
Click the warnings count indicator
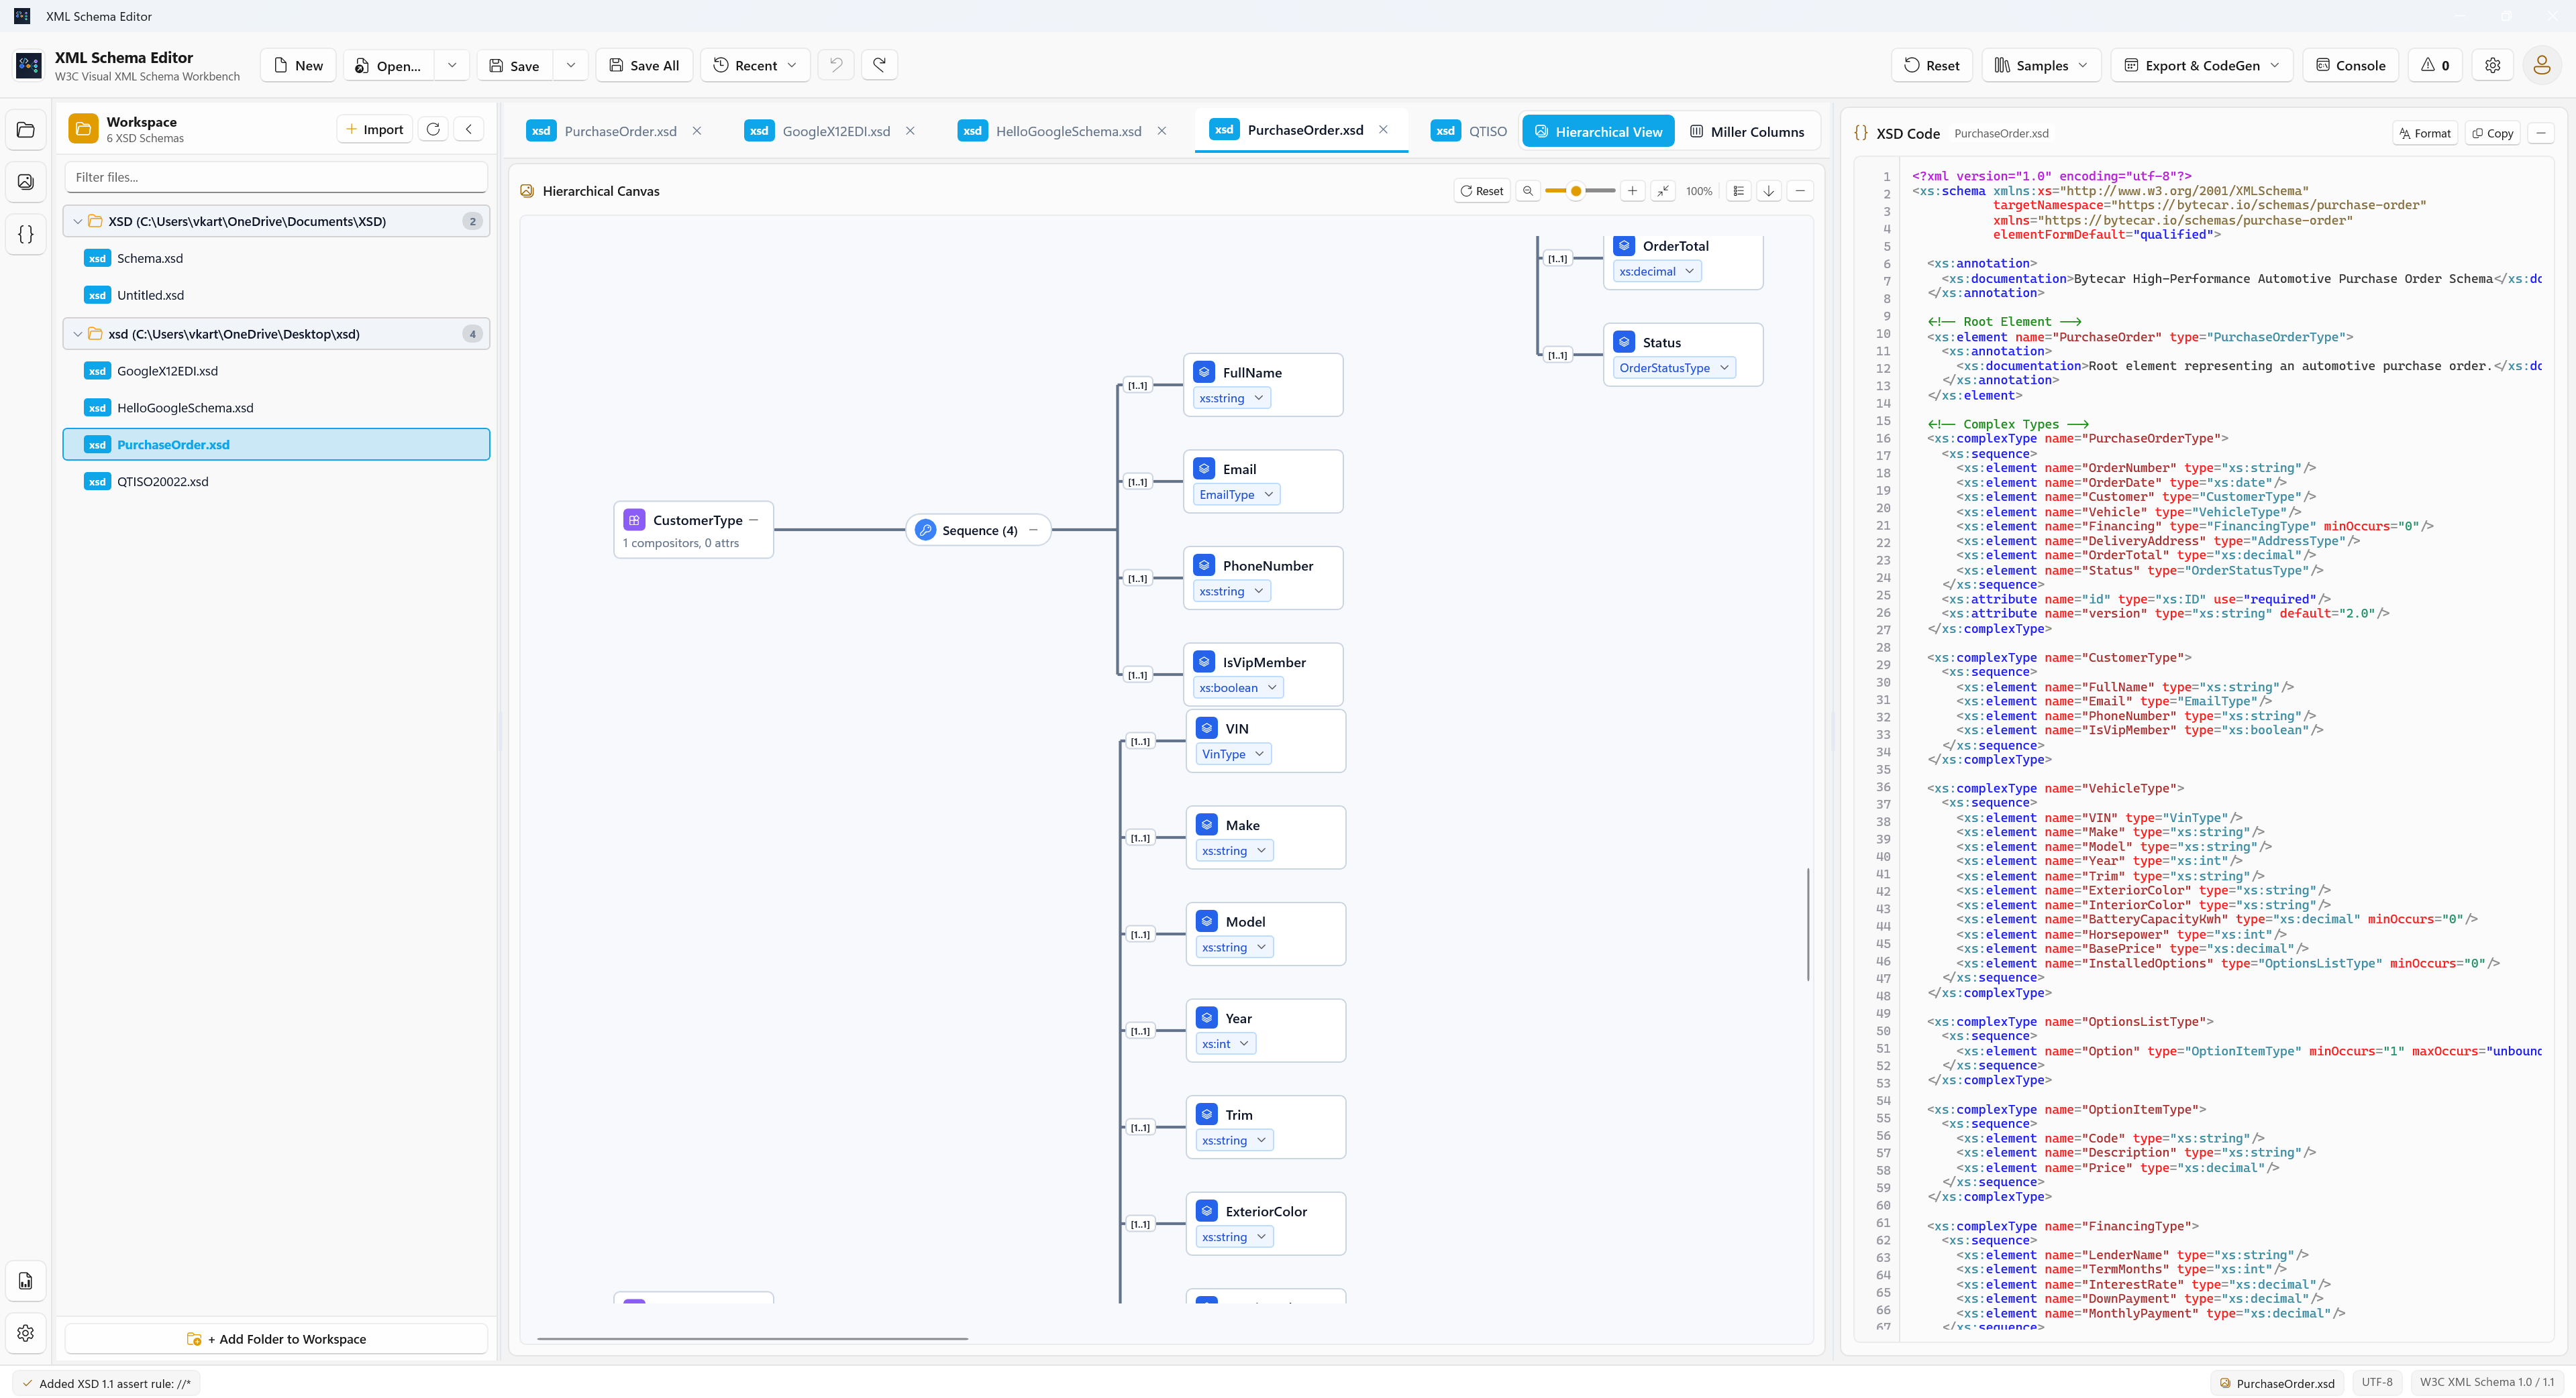(x=2435, y=65)
